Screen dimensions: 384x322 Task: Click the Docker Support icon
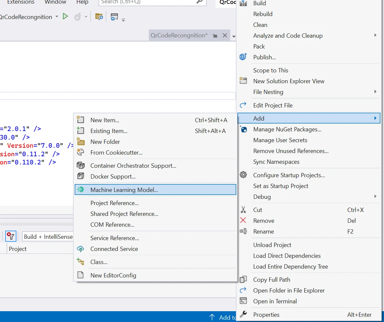click(80, 176)
